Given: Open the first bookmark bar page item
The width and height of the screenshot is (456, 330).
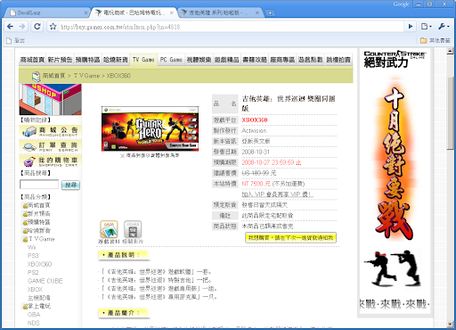Looking at the screenshot, I should [x=16, y=40].
